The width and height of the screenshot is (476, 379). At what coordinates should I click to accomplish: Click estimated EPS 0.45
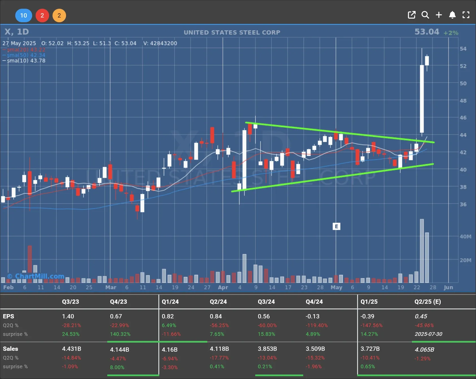click(x=421, y=316)
